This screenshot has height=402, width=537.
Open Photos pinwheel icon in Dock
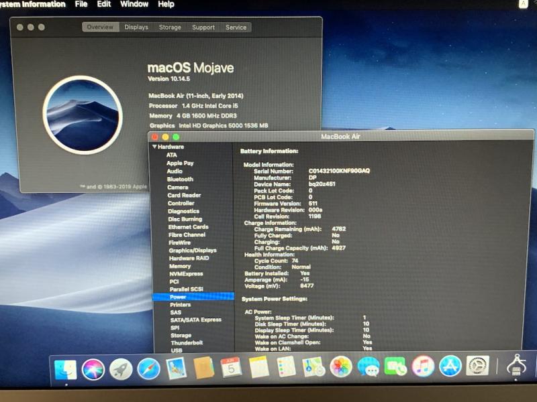pos(341,366)
